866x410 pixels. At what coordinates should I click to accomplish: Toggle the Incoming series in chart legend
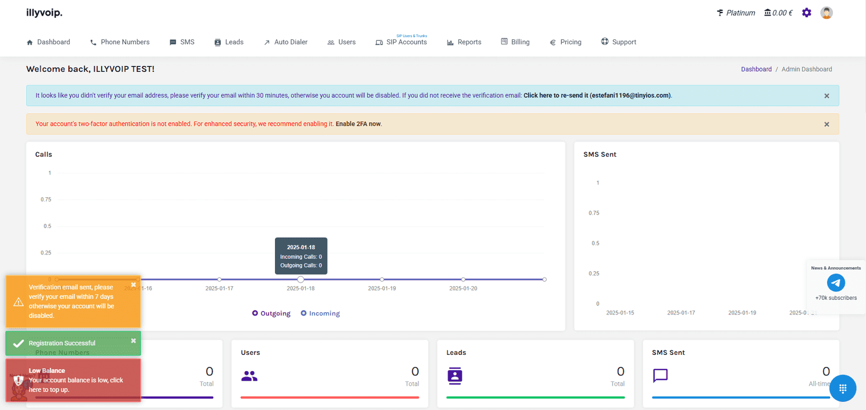(x=320, y=313)
